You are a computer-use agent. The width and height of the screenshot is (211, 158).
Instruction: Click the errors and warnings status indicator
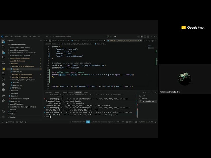(20, 122)
